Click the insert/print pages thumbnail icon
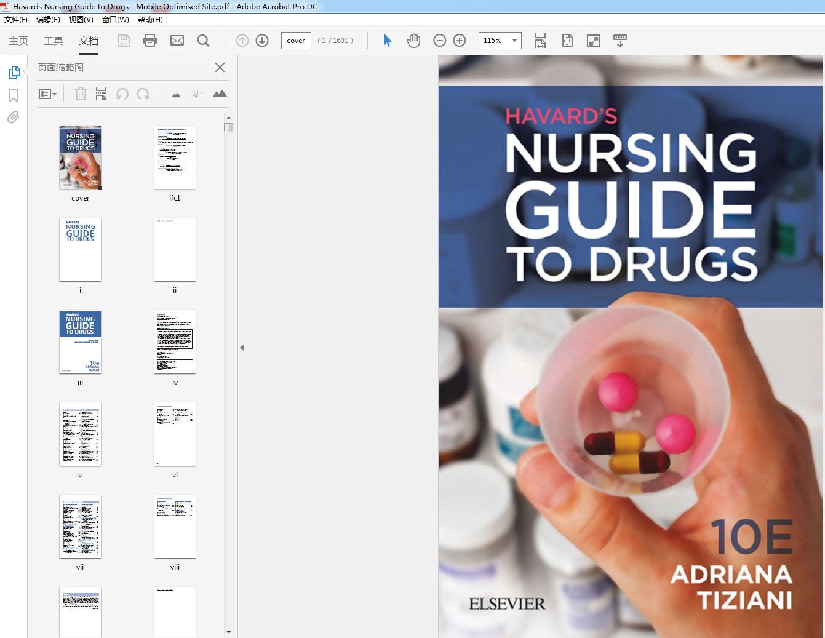825x638 pixels. point(101,94)
